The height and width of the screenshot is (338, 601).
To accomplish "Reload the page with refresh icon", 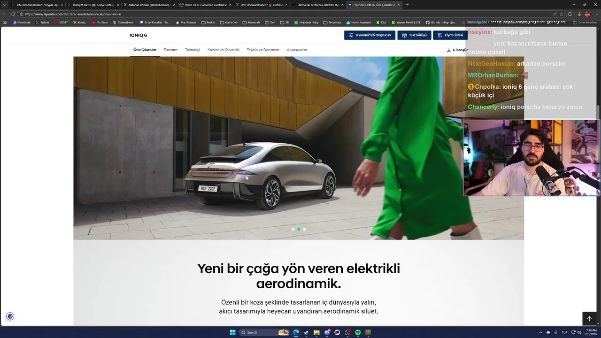I will [13, 14].
